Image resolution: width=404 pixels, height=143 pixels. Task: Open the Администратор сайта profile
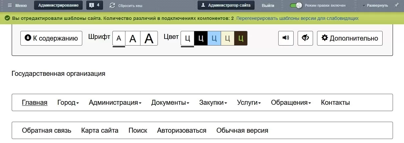pyautogui.click(x=226, y=5)
